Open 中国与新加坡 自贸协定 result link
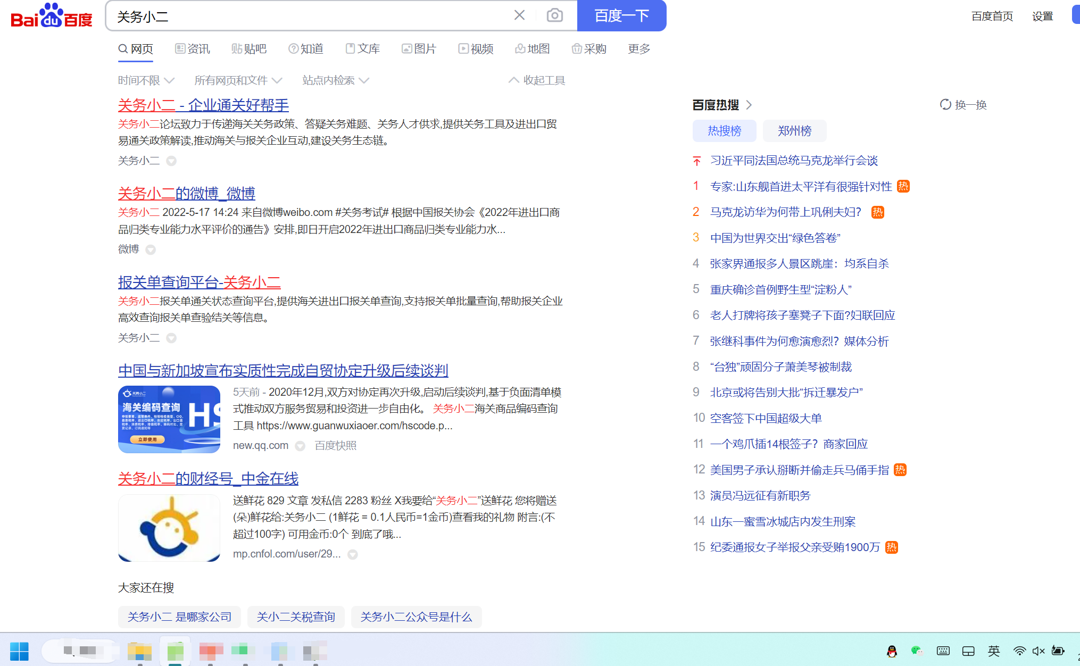Screen dimensions: 1080x666 point(283,370)
